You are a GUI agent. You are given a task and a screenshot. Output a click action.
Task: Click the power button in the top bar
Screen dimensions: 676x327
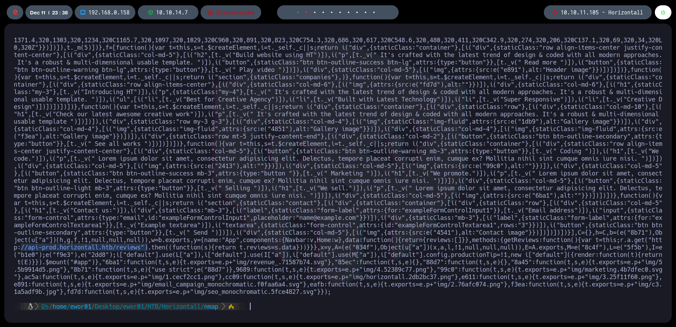click(x=663, y=12)
